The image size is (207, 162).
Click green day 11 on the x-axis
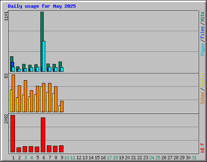pos(73,158)
